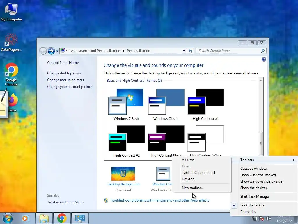This screenshot has width=298, height=224.
Task: Switch to Chrome in the taskbar
Action: click(62, 218)
